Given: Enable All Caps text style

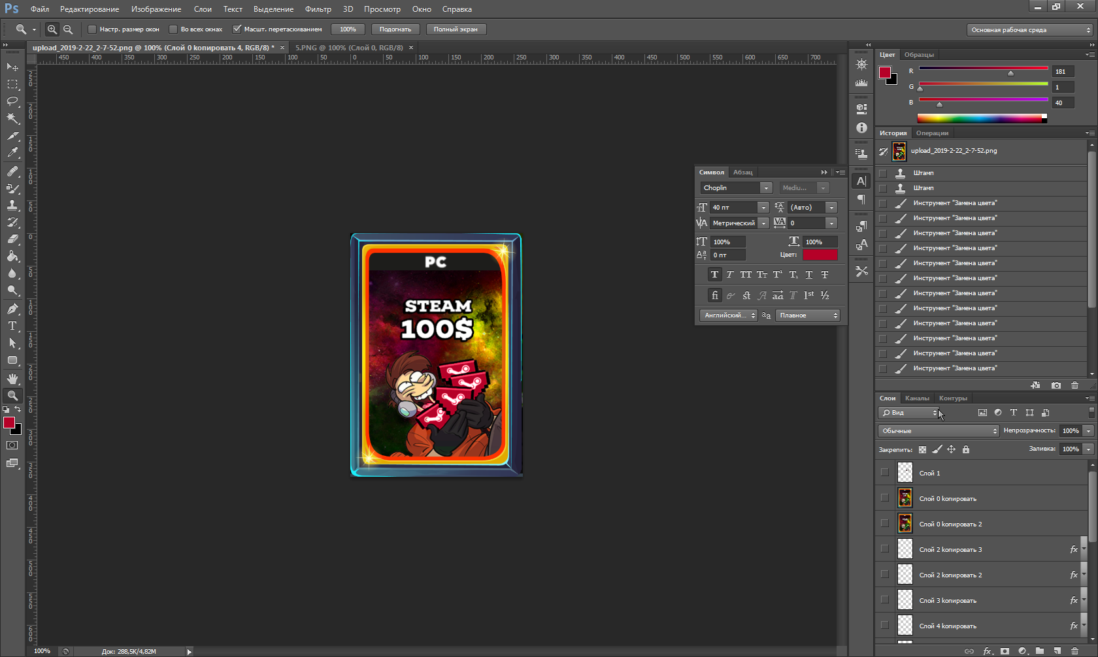Looking at the screenshot, I should pos(746,275).
